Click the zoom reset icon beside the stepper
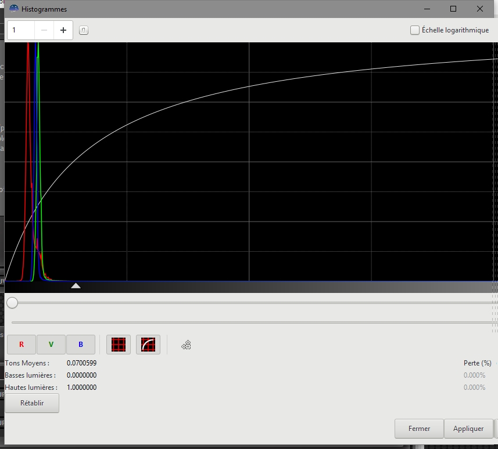Image resolution: width=498 pixels, height=449 pixels. click(x=84, y=30)
